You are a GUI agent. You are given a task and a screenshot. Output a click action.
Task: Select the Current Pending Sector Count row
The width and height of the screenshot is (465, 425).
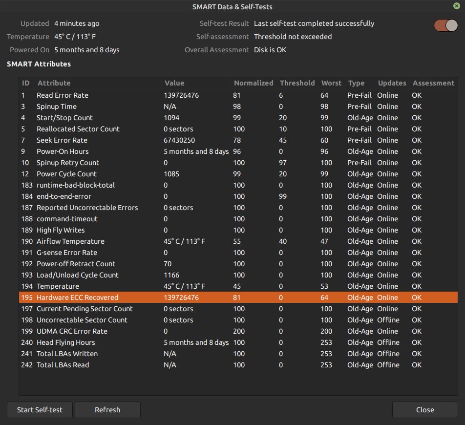tap(238, 309)
